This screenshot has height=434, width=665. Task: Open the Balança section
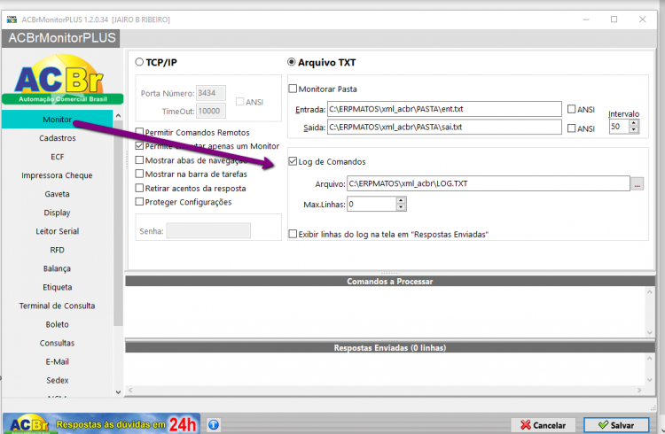tap(58, 268)
